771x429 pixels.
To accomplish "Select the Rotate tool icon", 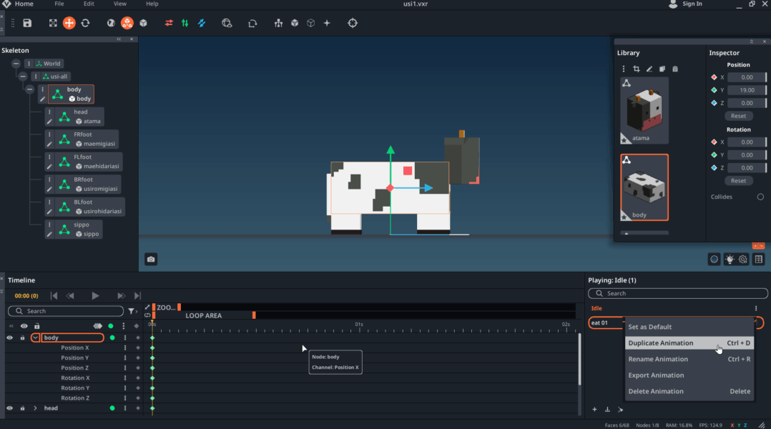I will point(86,23).
